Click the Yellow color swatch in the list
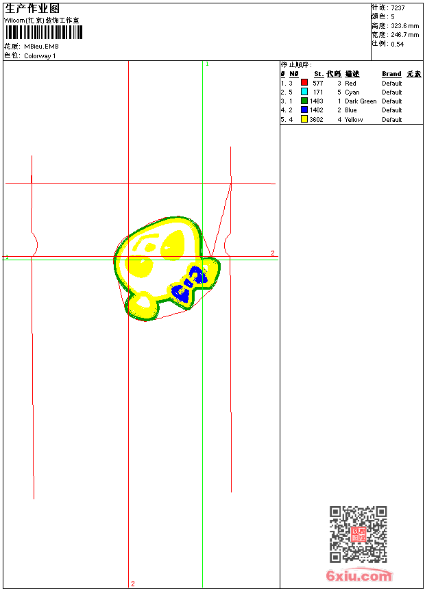This screenshot has height=589, width=425. pyautogui.click(x=304, y=119)
